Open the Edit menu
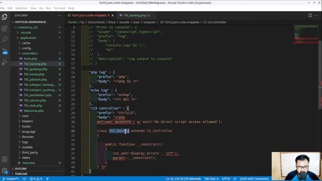This screenshot has height=181, width=322. pos(10,8)
